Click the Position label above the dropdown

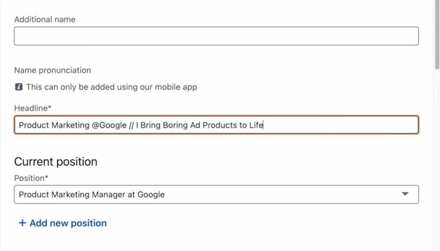(31, 178)
